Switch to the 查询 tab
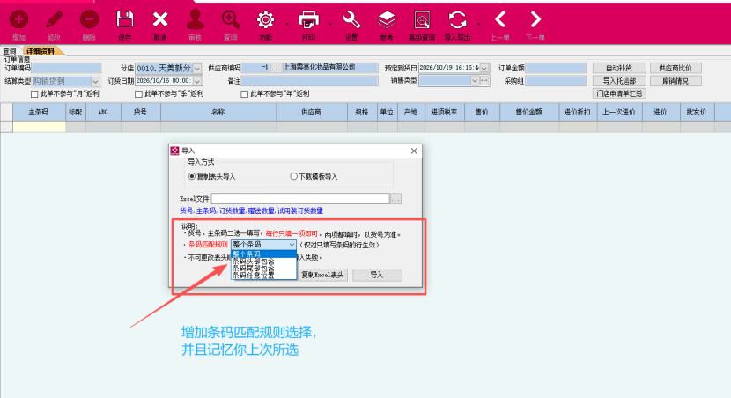Image resolution: width=731 pixels, height=398 pixels. (10, 51)
